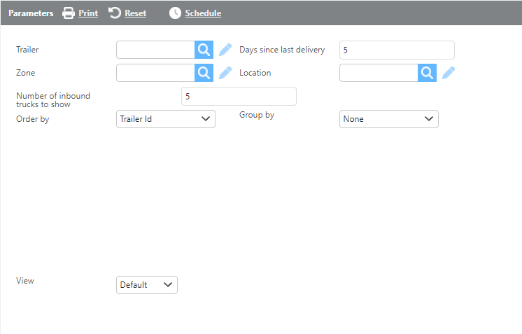Click the printer icon in toolbar
The width and height of the screenshot is (522, 334).
[x=69, y=13]
